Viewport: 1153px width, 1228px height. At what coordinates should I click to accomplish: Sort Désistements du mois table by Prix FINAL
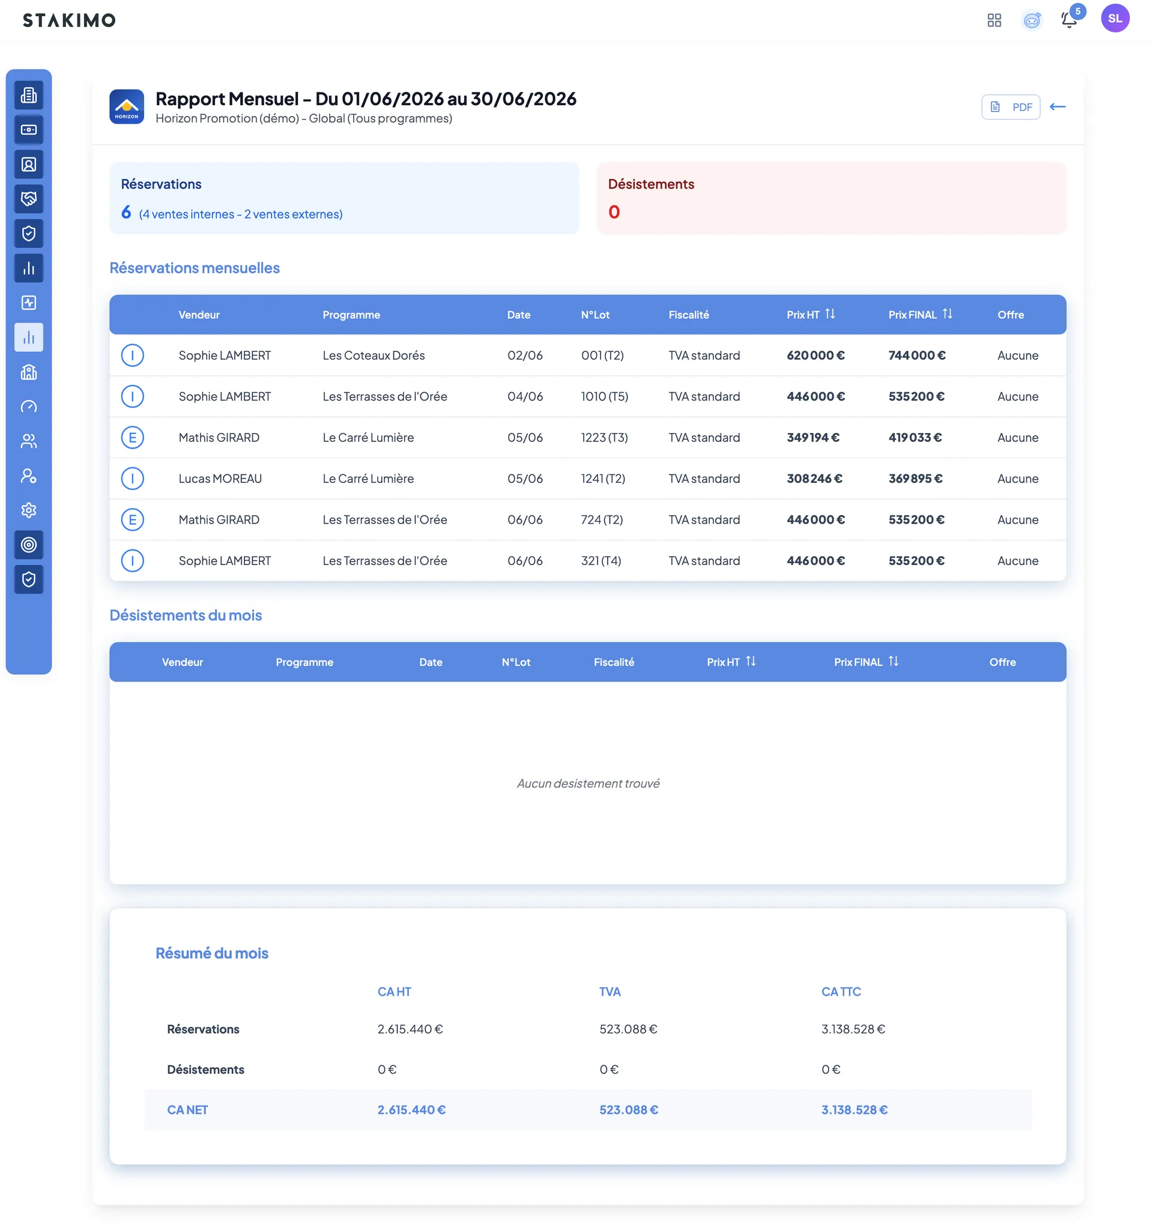[x=894, y=662]
